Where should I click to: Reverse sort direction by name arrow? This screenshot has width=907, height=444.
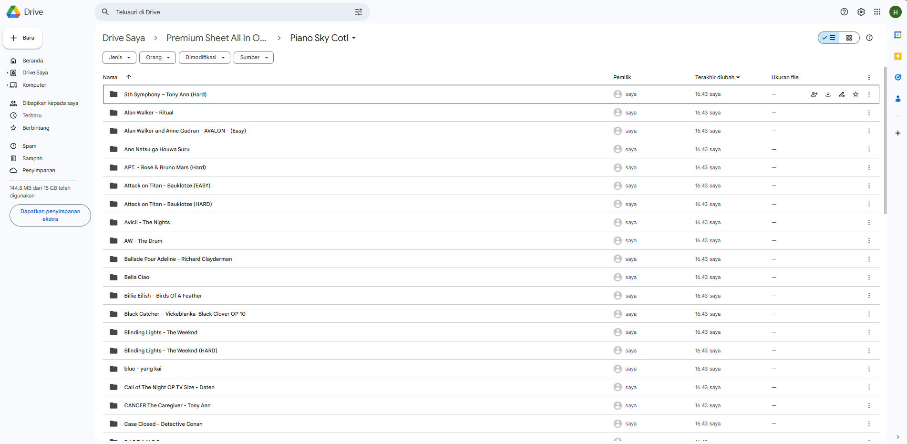(129, 77)
